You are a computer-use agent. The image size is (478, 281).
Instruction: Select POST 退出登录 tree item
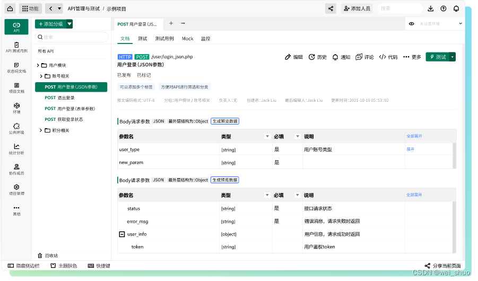click(x=59, y=98)
